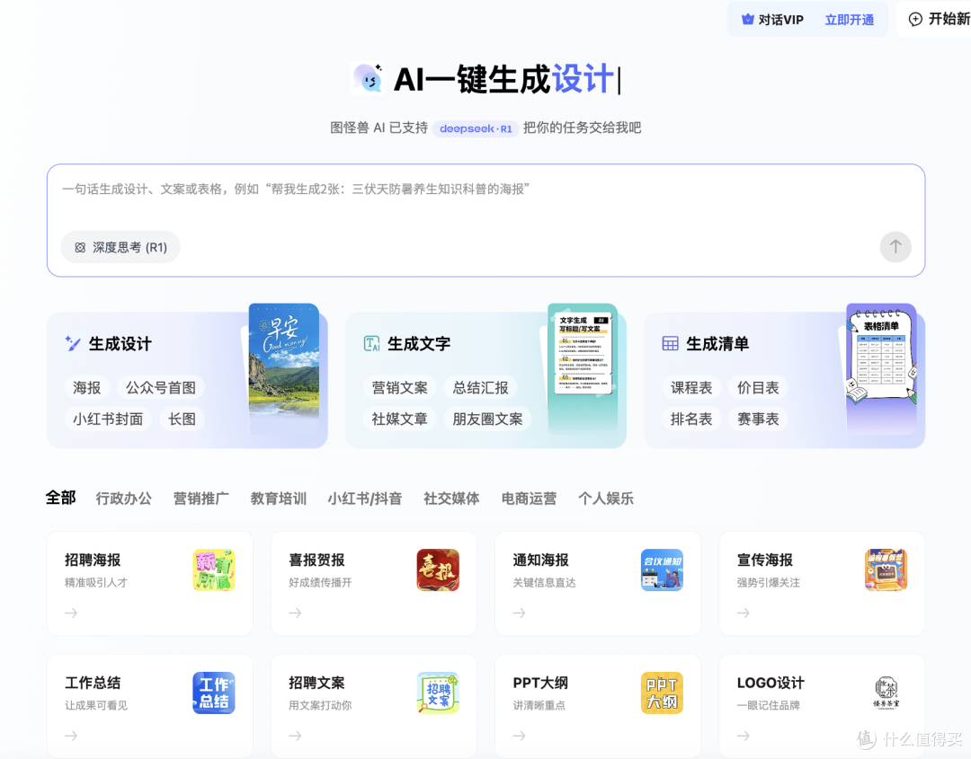Click the 生成文字 text AI icon
This screenshot has height=759, width=971.
click(x=371, y=343)
